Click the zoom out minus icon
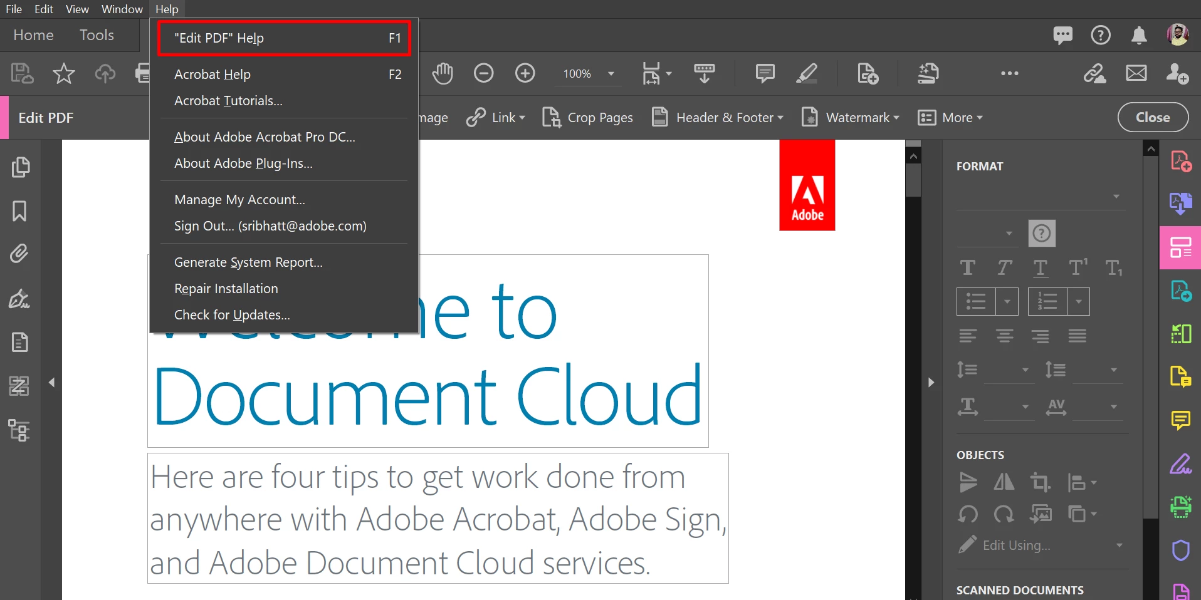This screenshot has width=1201, height=600. click(x=483, y=73)
